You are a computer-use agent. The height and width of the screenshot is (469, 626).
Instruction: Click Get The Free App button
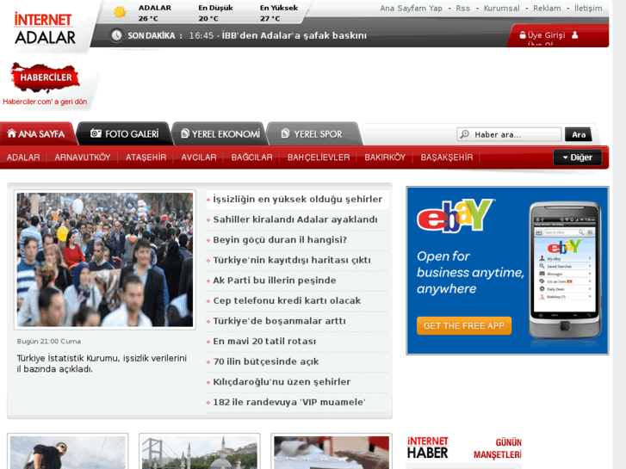click(x=464, y=325)
